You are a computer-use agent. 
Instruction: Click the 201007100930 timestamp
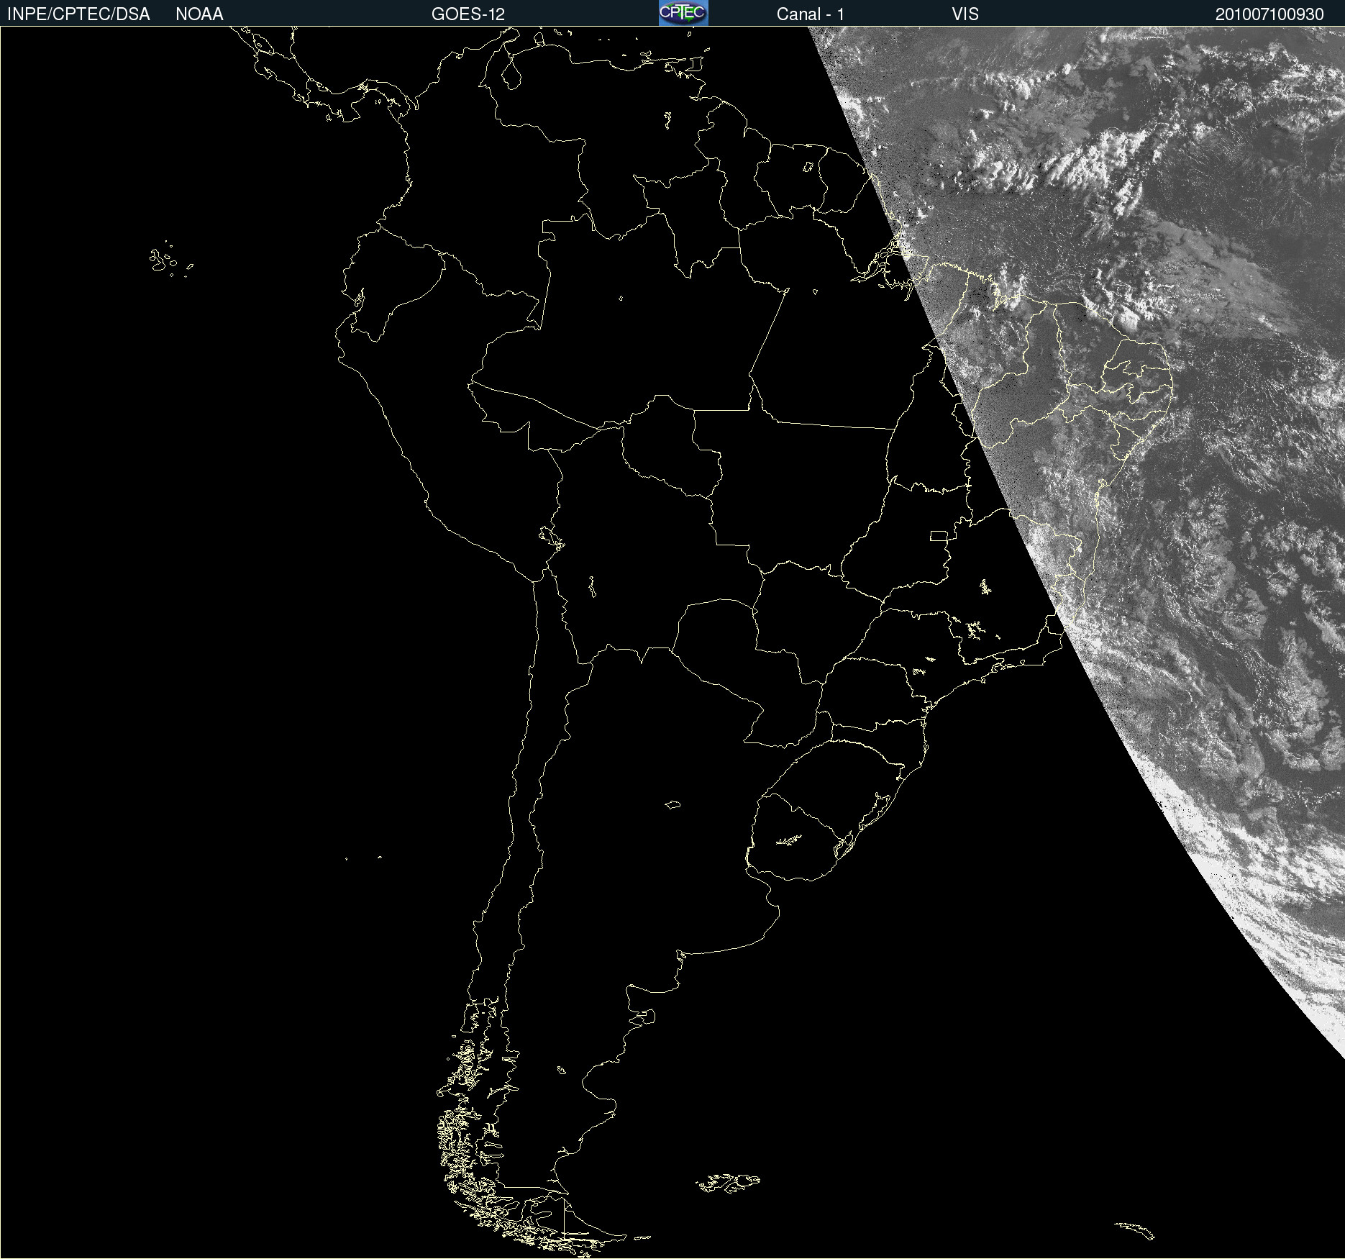coord(1269,14)
